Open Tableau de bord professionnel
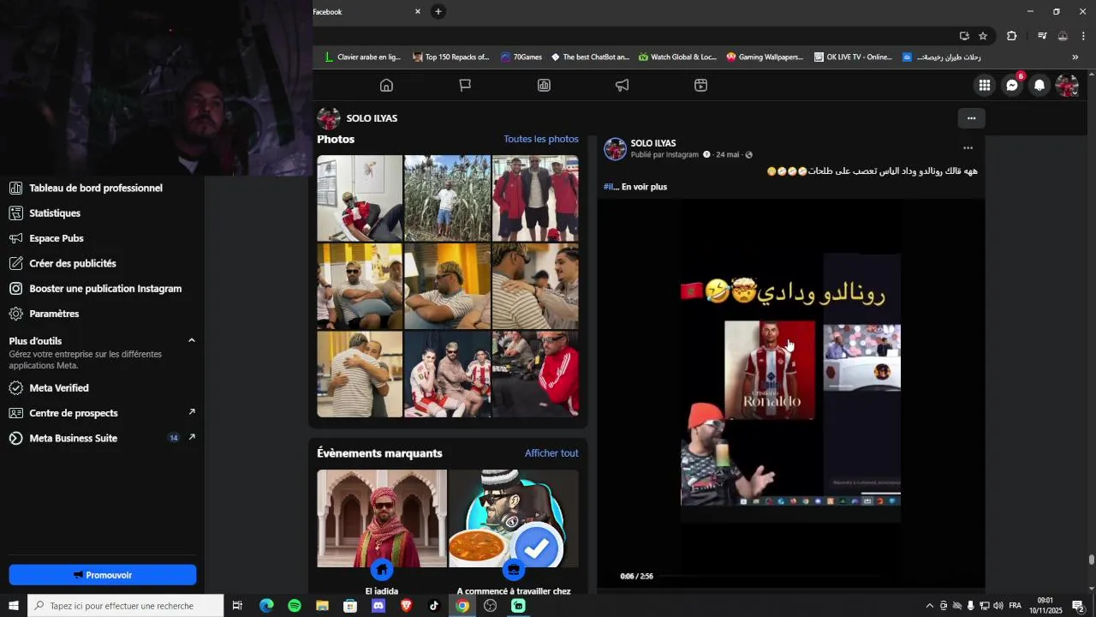 pos(96,188)
